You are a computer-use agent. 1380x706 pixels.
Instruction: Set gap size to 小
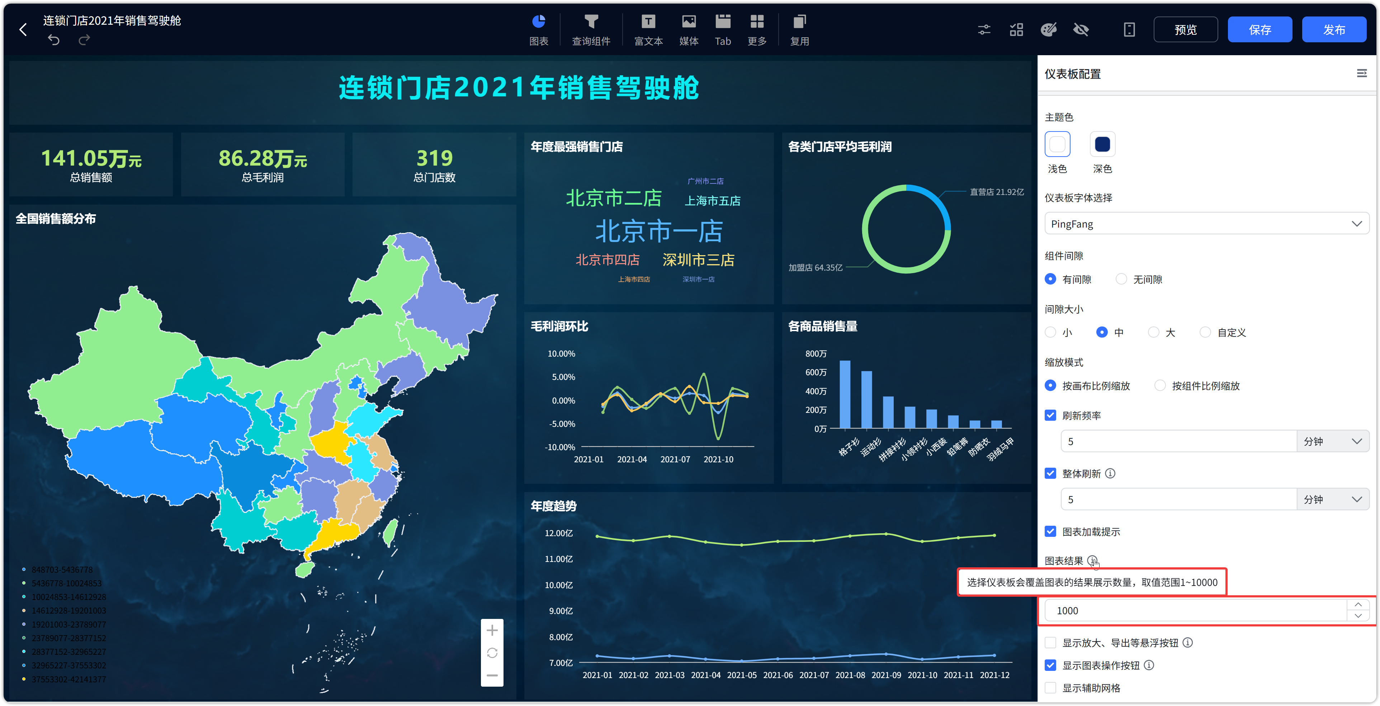pos(1050,332)
